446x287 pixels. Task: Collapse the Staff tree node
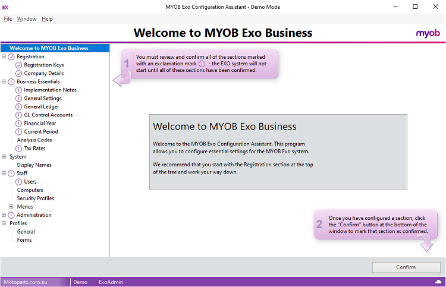tap(4, 173)
